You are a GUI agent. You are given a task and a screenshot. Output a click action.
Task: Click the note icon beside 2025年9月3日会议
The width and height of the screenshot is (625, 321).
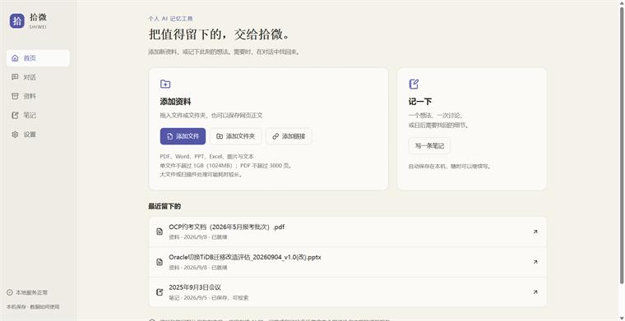(160, 292)
